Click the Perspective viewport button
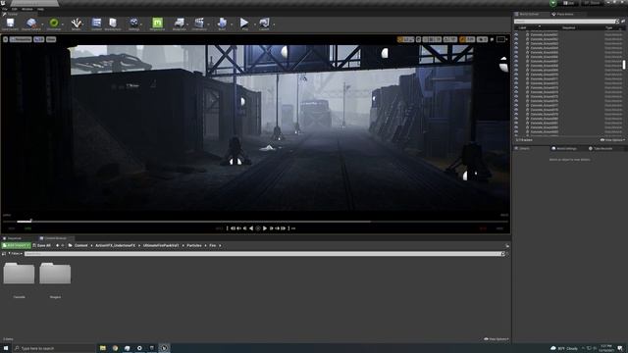This screenshot has height=353, width=628. click(21, 39)
